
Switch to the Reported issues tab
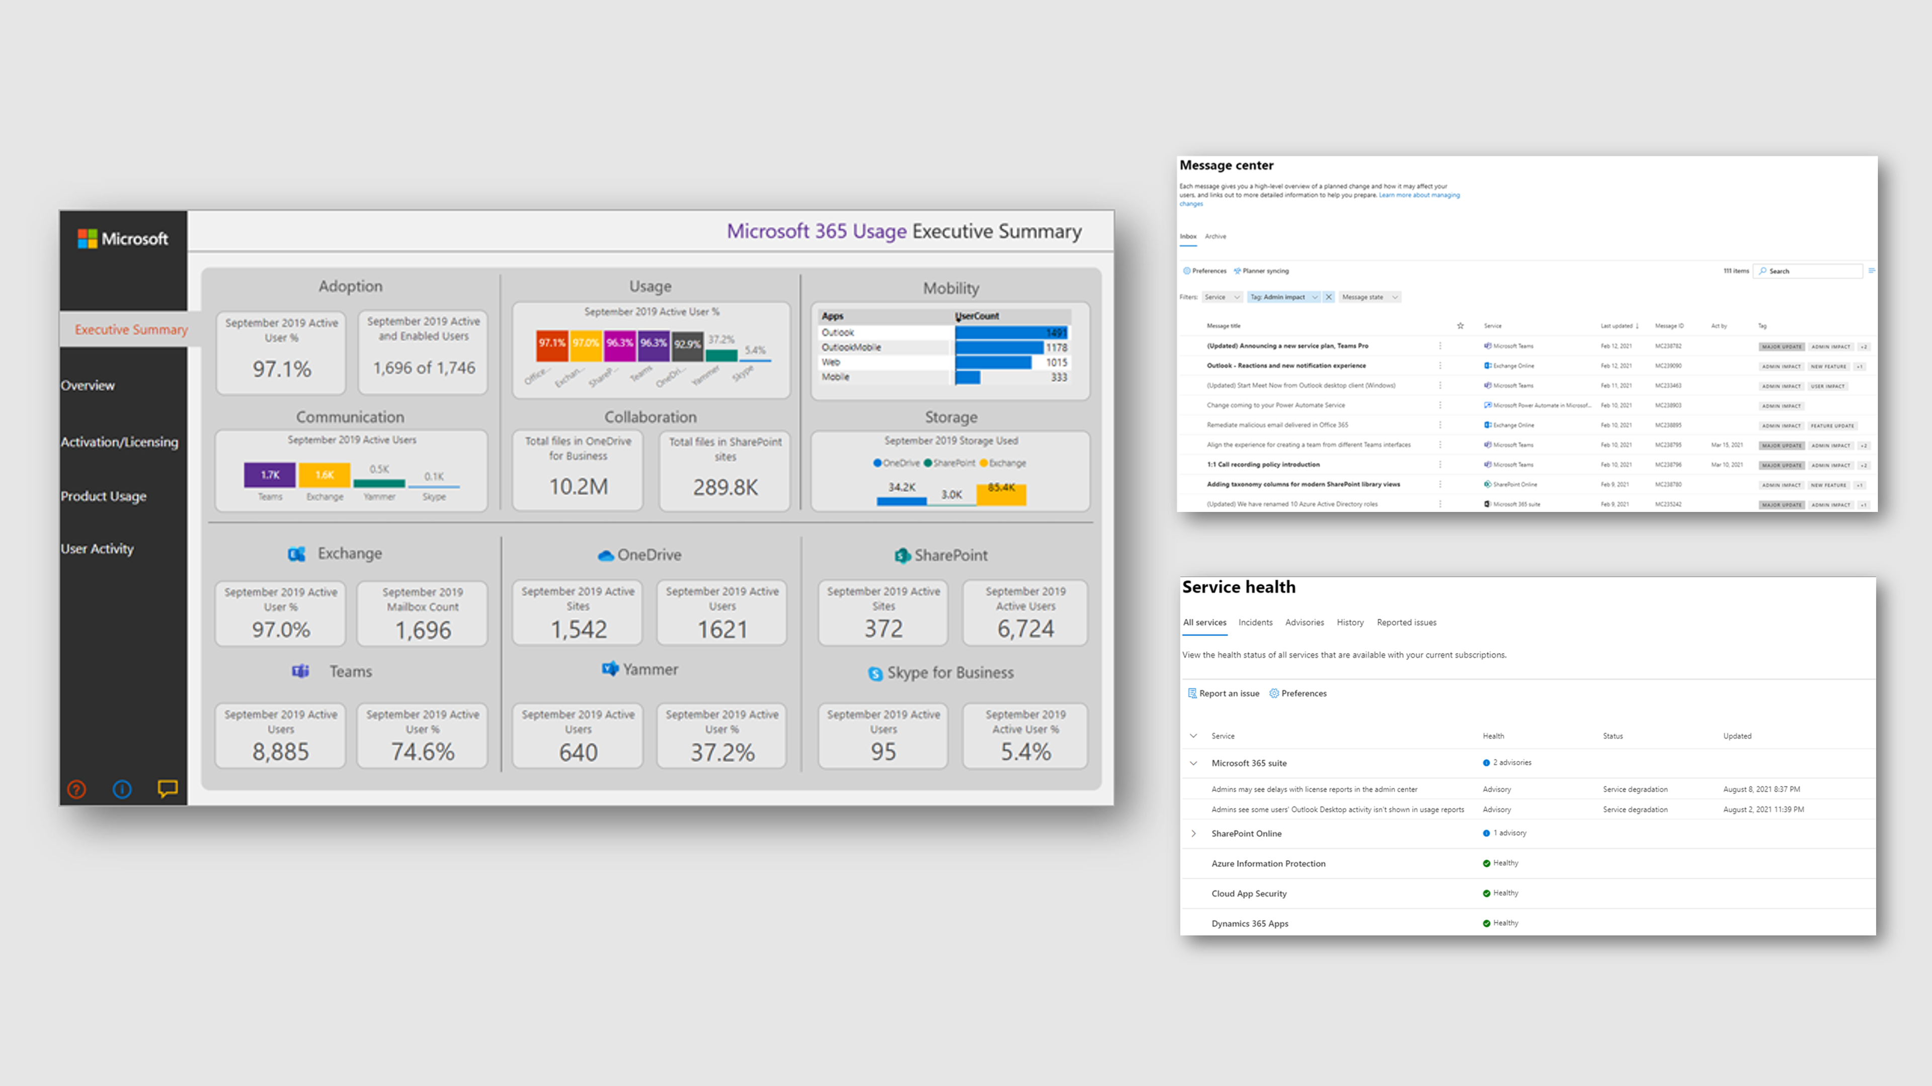[x=1406, y=622]
